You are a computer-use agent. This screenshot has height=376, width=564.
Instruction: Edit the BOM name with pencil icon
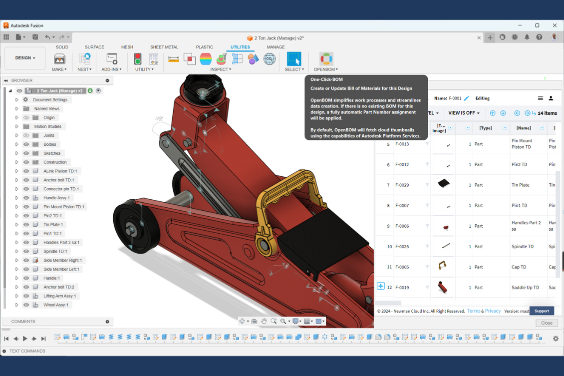click(467, 98)
